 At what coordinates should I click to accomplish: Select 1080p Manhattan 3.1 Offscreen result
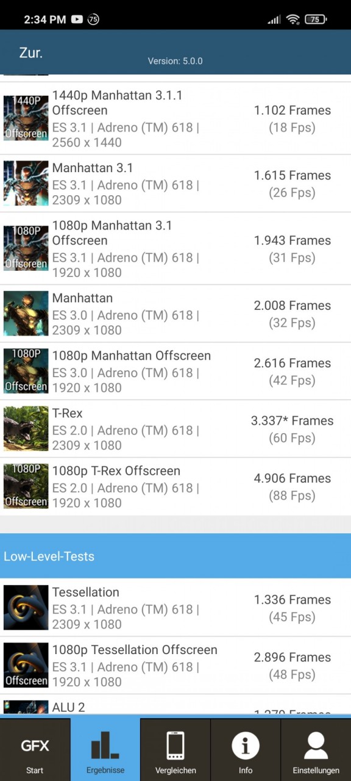[175, 248]
